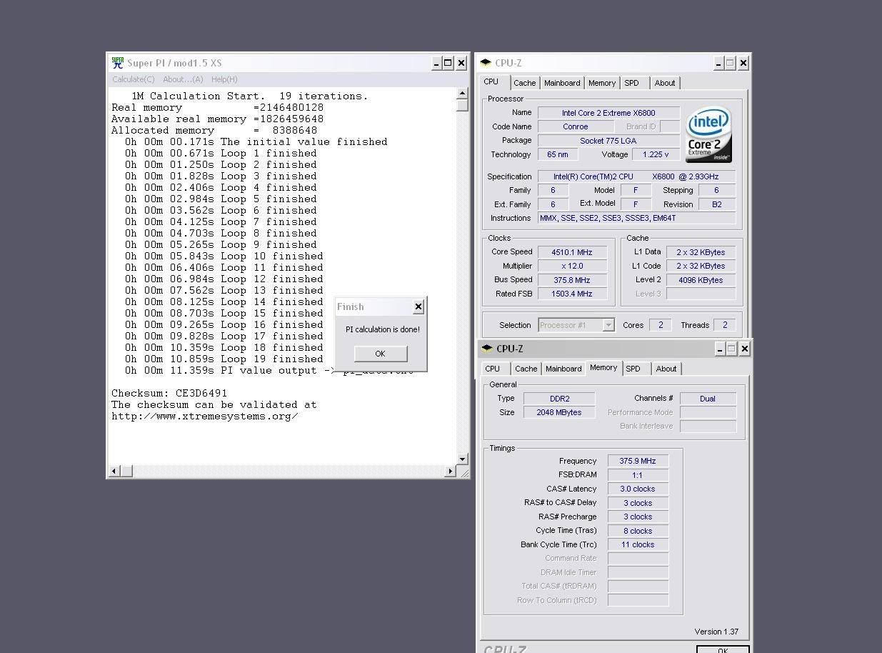
Task: Close the Finish dialog with the X
Action: click(419, 306)
